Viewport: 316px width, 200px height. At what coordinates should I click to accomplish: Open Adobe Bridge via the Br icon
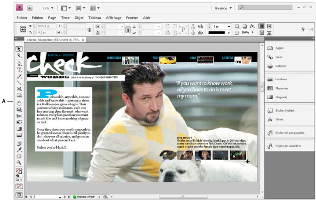pyautogui.click(x=30, y=8)
